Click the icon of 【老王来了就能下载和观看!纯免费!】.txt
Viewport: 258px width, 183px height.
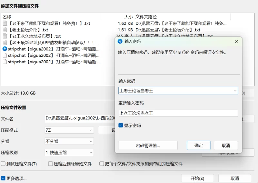(x=5, y=23)
